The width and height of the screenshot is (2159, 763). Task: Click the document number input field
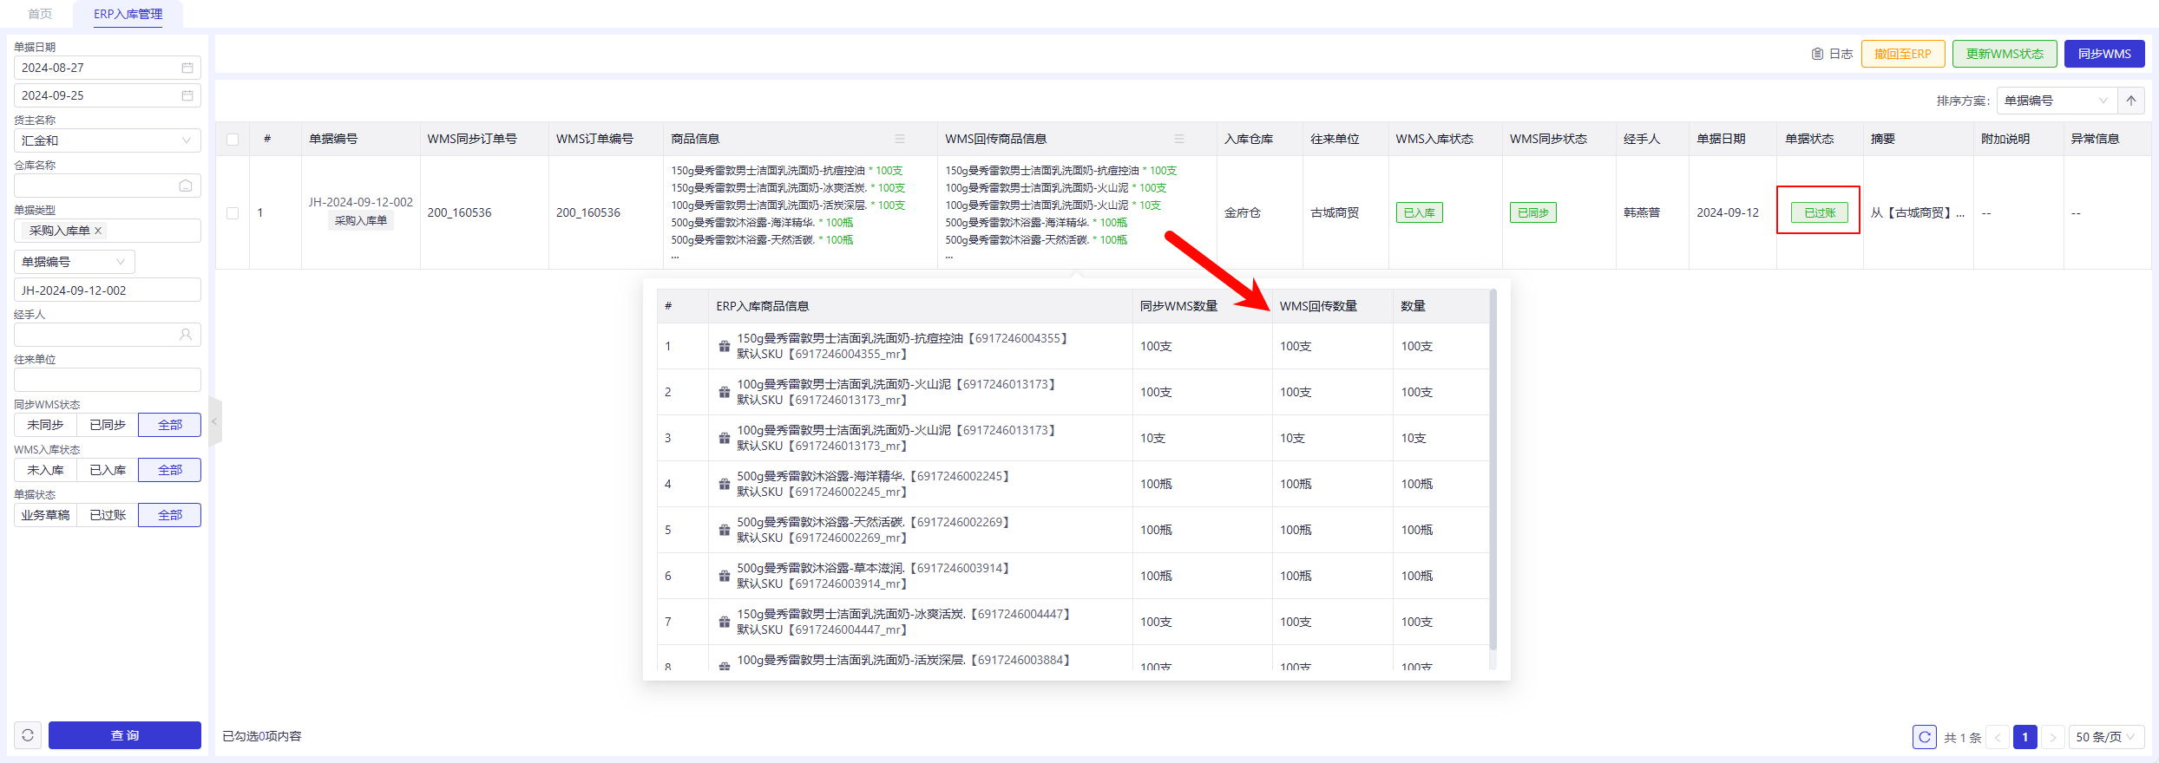pyautogui.click(x=108, y=290)
